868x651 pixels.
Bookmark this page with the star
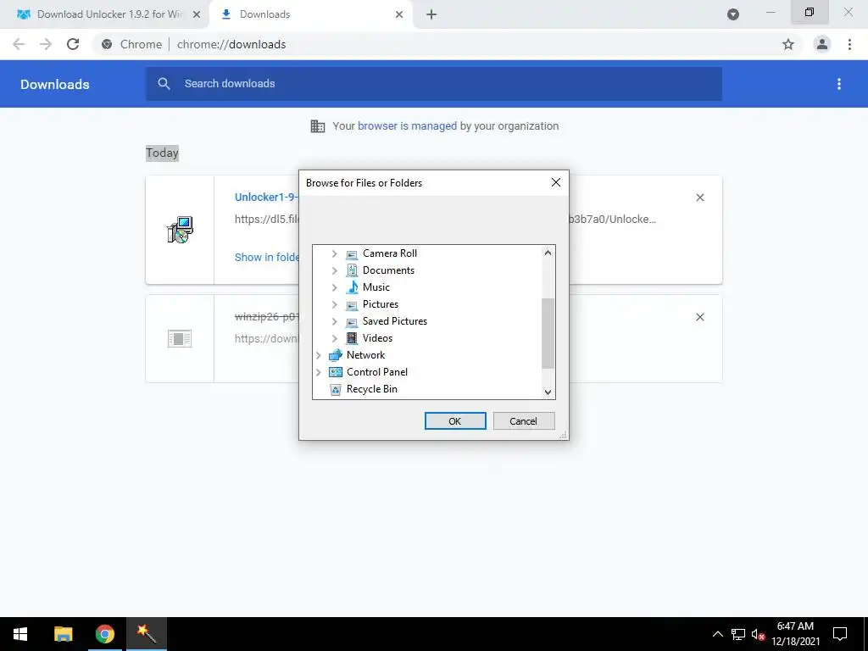[788, 44]
